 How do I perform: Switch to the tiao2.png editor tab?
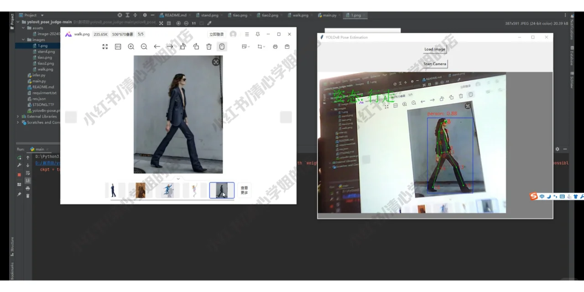pyautogui.click(x=270, y=15)
